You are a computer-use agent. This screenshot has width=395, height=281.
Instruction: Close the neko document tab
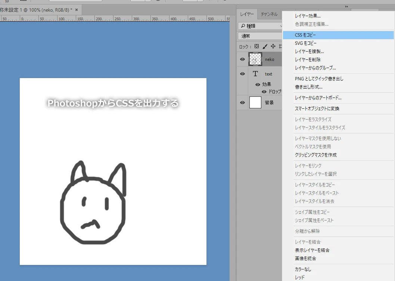[77, 10]
